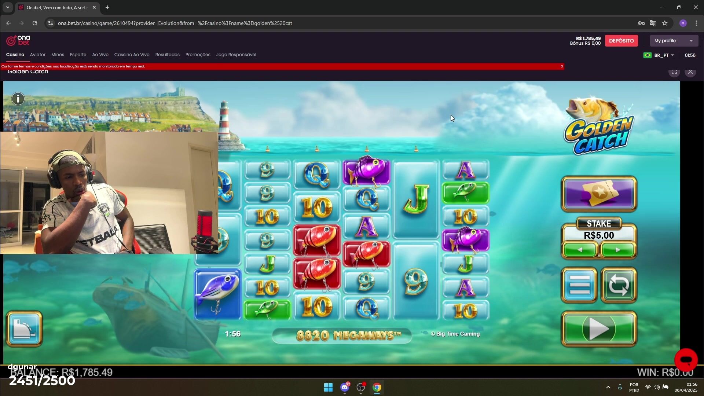Go back in browser history
The image size is (704, 396).
8,23
